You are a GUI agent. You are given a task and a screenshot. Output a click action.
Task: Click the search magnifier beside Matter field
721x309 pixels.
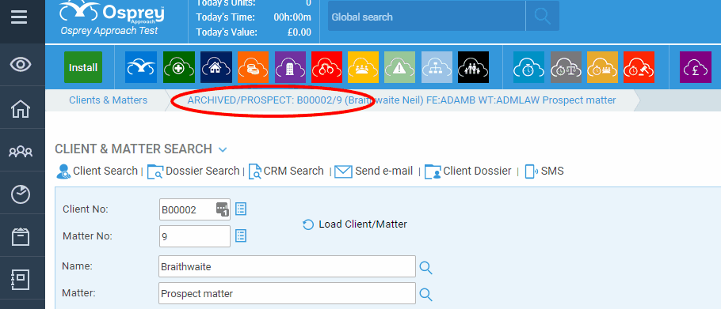tap(425, 294)
